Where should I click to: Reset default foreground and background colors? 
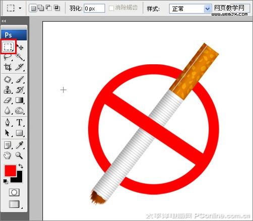6,181
